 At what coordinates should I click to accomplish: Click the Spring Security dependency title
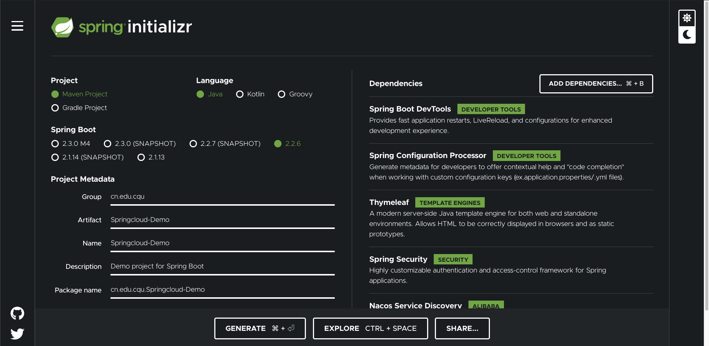click(x=398, y=259)
